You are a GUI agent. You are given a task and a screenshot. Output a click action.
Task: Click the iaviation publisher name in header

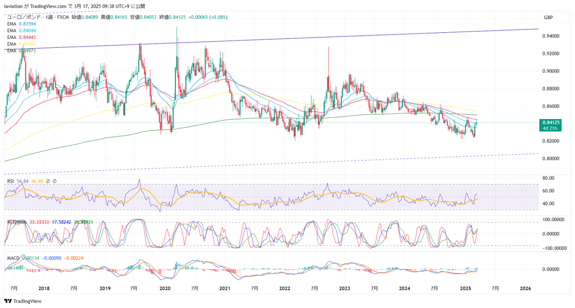pos(13,6)
